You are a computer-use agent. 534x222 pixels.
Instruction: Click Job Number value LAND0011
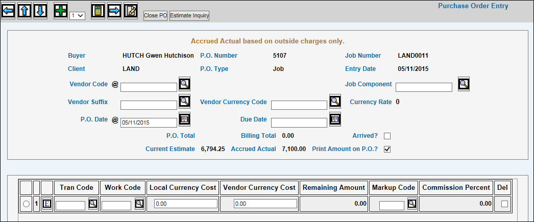(413, 56)
